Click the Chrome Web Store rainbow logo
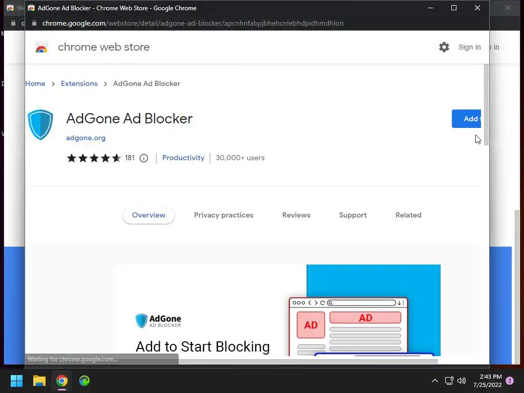The image size is (524, 393). [x=41, y=48]
